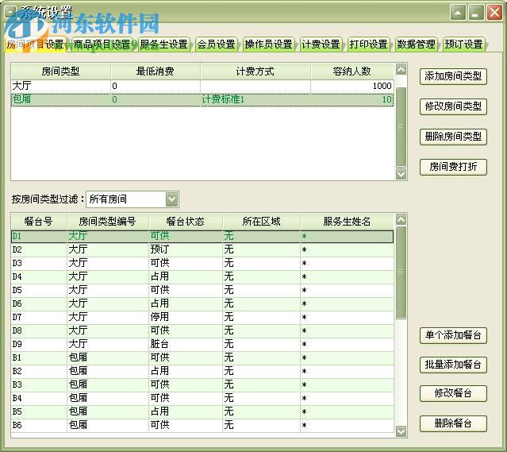The width and height of the screenshot is (507, 452).
Task: Click the 房间类型编号 column header
Action: point(108,222)
